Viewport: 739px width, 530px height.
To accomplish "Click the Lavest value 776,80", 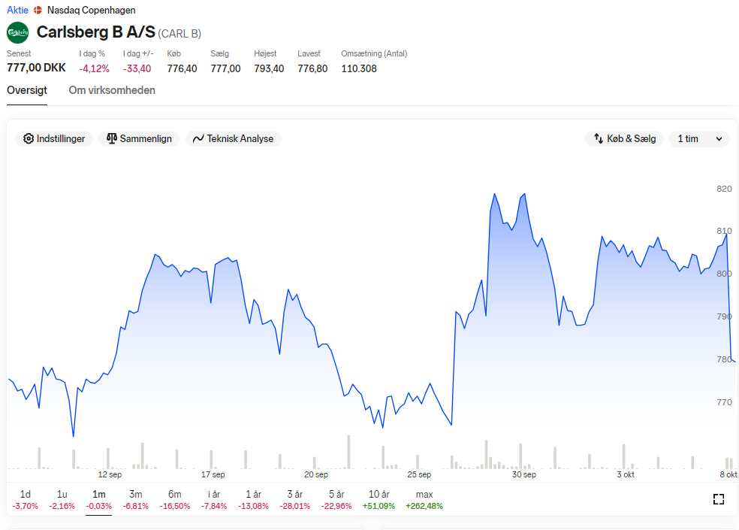I will coord(312,69).
